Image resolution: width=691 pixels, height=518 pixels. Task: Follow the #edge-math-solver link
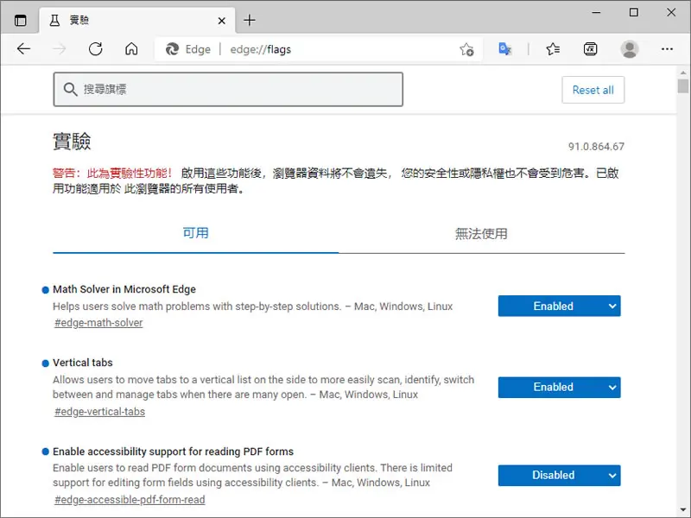[98, 323]
